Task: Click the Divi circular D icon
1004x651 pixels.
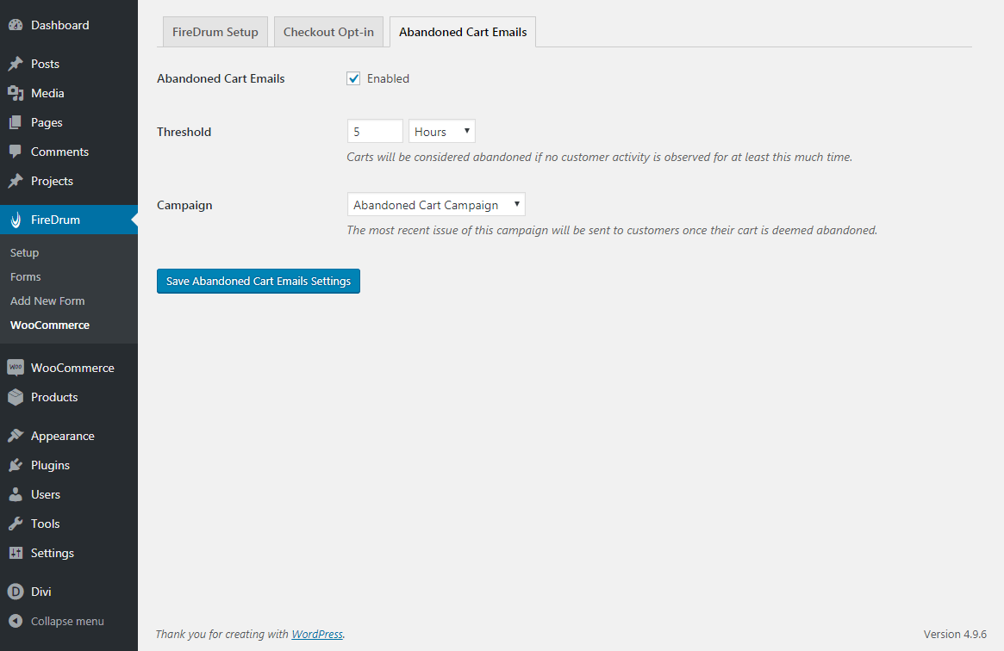Action: pyautogui.click(x=15, y=592)
